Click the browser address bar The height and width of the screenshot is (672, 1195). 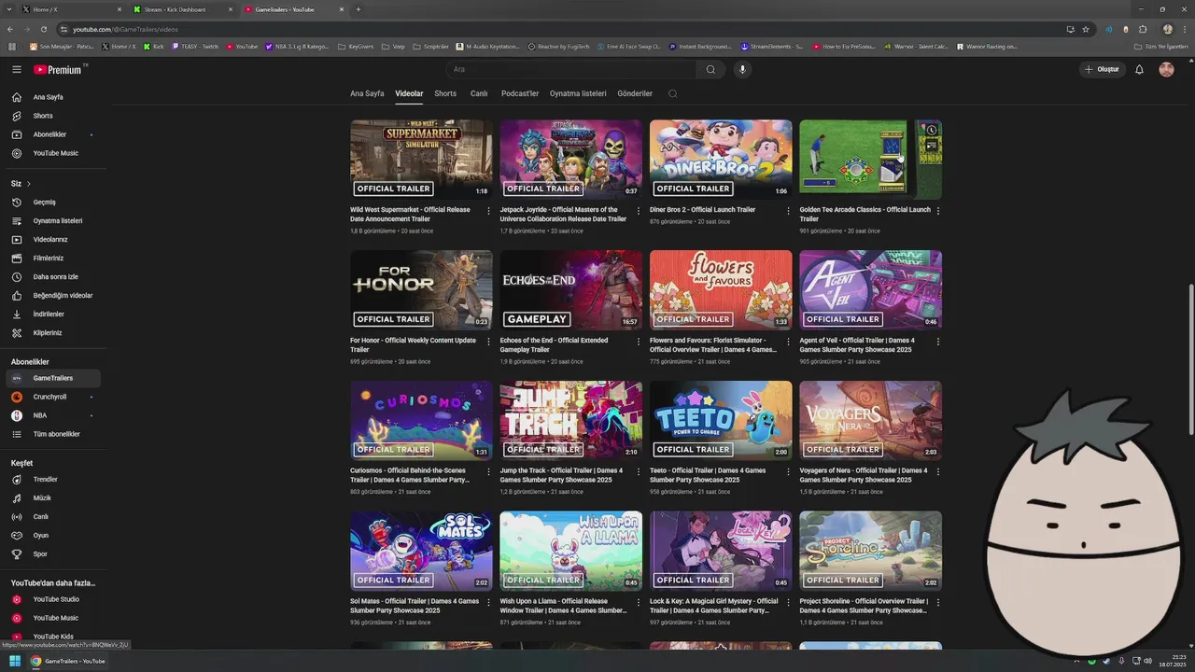pos(560,29)
